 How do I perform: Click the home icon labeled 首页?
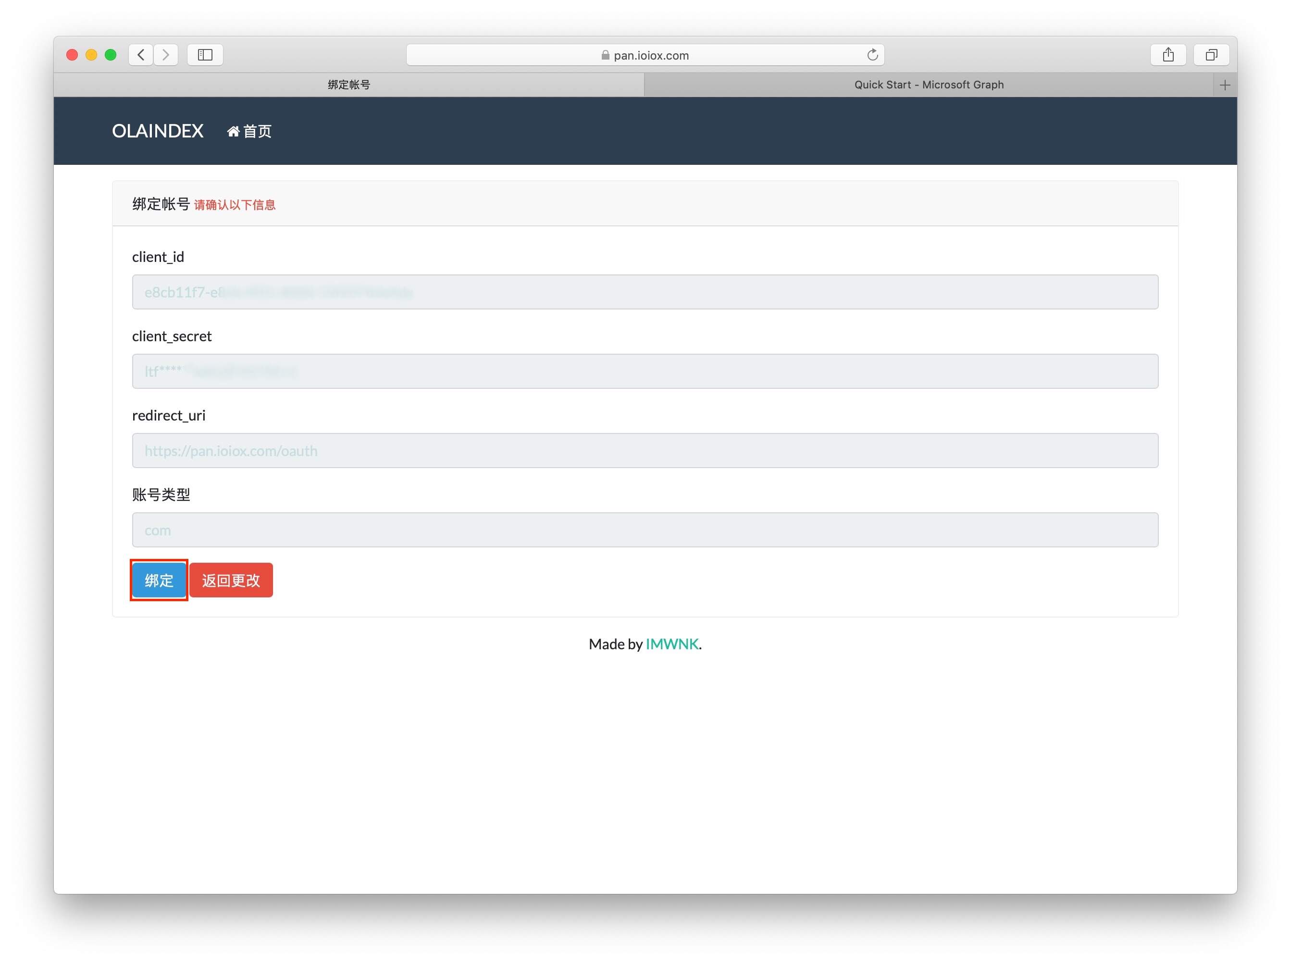tap(249, 132)
